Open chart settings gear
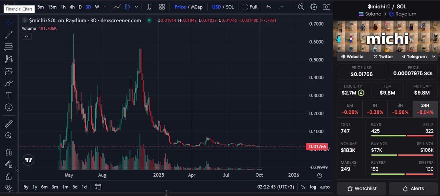This screenshot has width=440, height=196. point(314,7)
